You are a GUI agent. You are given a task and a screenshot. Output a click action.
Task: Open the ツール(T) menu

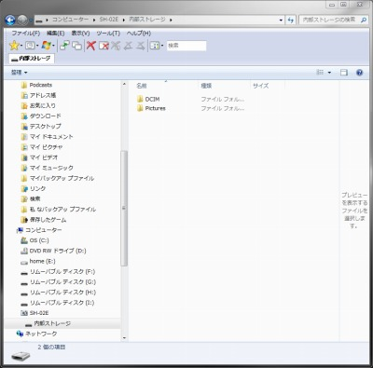[108, 33]
